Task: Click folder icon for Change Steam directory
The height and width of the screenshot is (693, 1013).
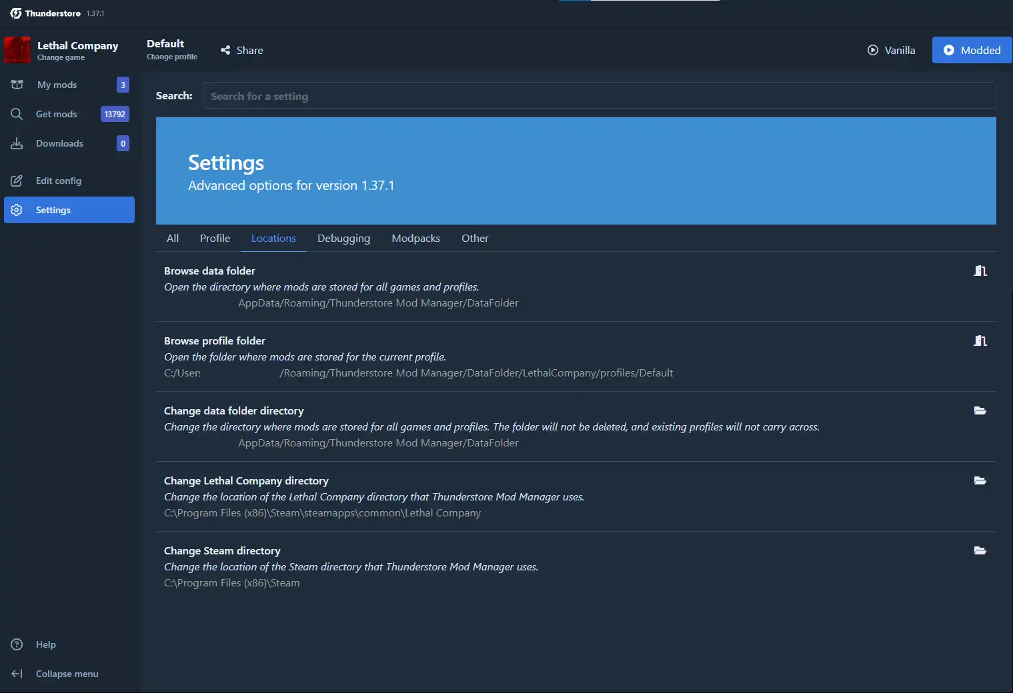Action: pyautogui.click(x=980, y=550)
